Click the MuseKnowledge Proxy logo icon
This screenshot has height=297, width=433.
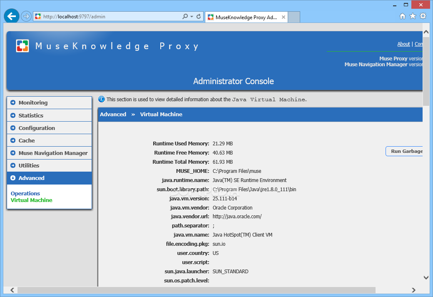coord(22,46)
